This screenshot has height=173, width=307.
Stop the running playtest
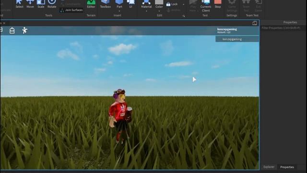point(218,4)
